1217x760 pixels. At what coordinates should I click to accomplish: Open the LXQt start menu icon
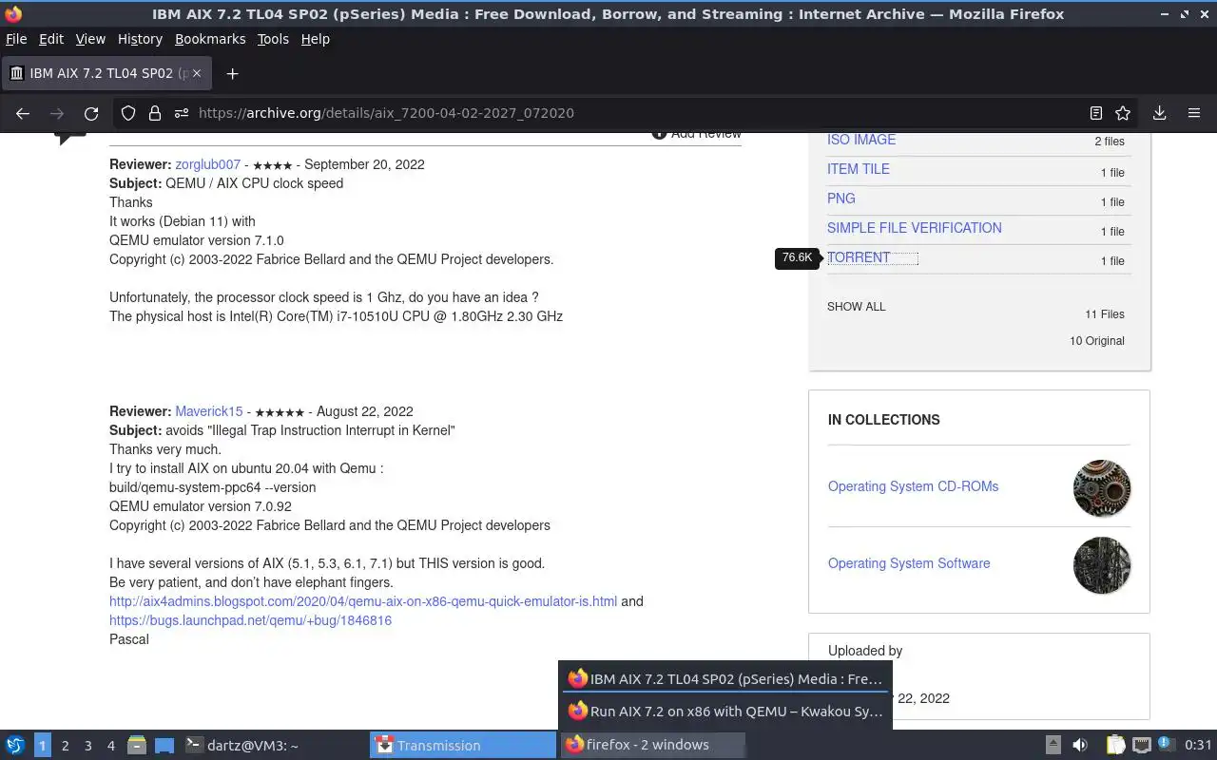point(15,745)
